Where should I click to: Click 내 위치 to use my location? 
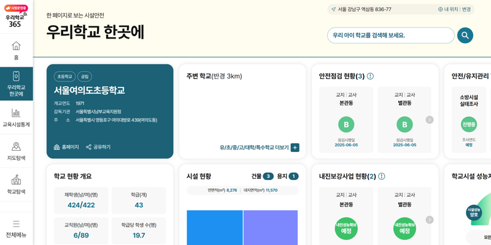click(x=448, y=9)
